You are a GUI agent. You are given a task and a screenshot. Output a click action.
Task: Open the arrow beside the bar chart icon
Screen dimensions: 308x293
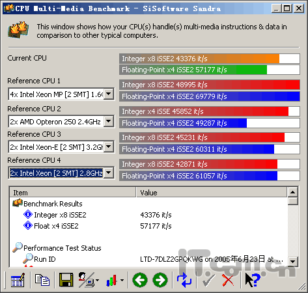pyautogui.click(x=122, y=280)
